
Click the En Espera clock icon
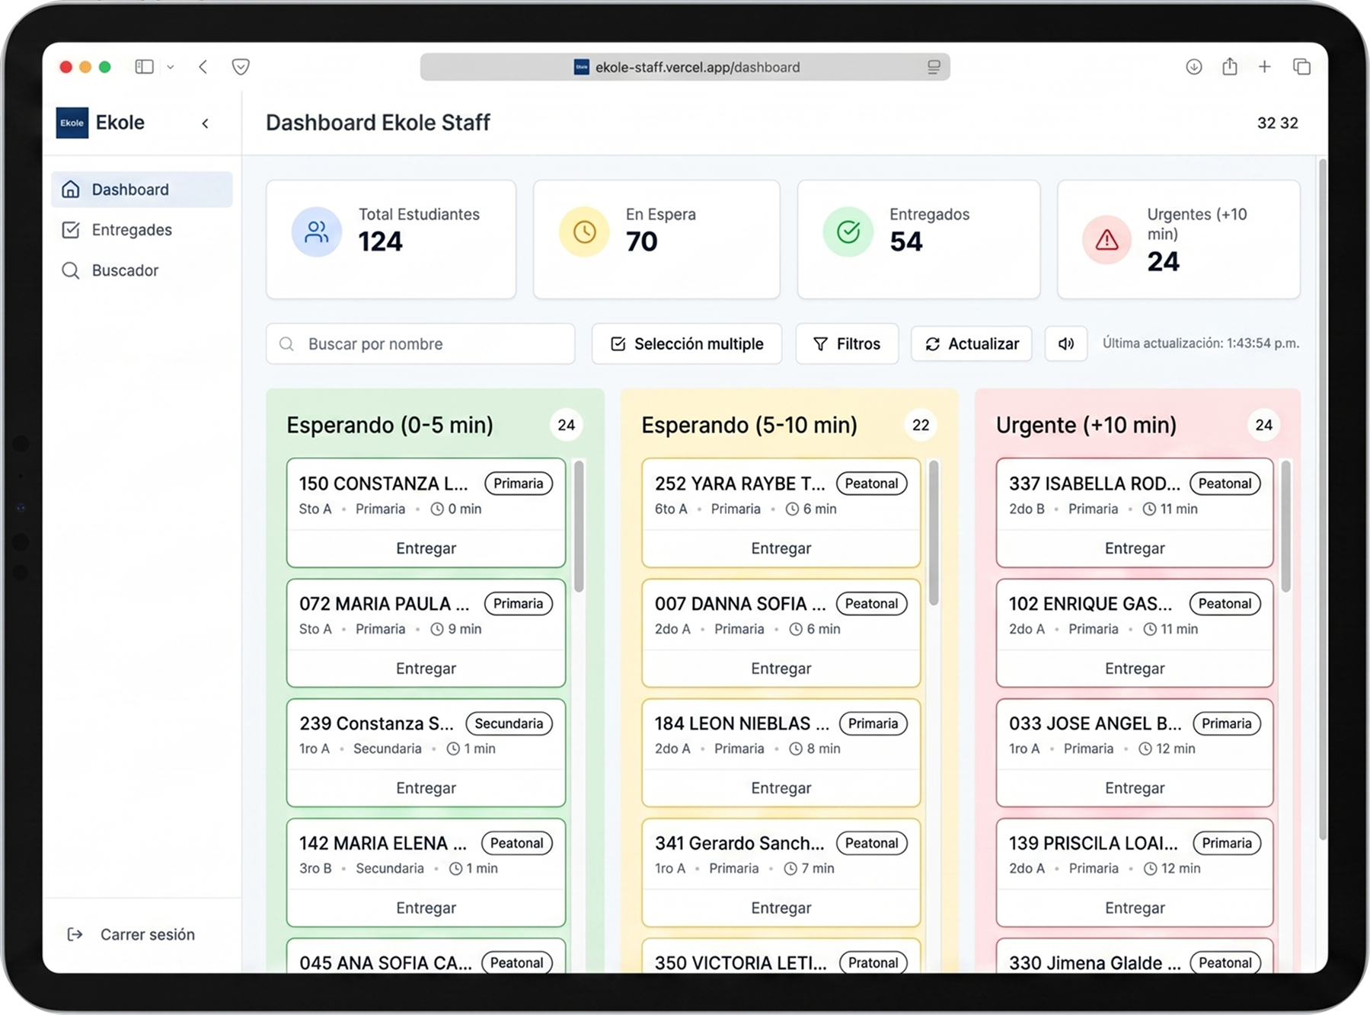click(583, 231)
